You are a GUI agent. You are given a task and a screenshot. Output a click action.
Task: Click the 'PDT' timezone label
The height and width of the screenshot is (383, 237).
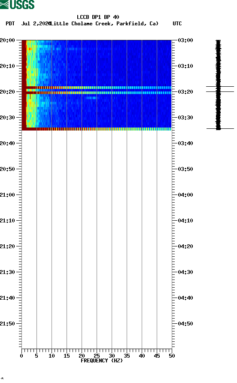pyautogui.click(x=10, y=24)
